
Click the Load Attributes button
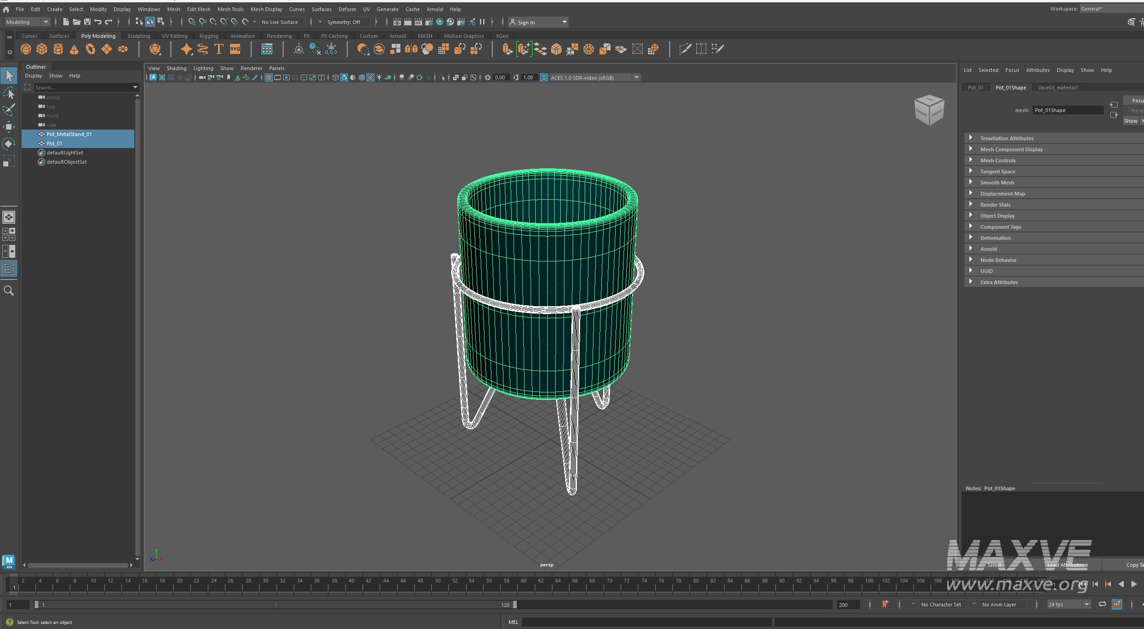pyautogui.click(x=1065, y=564)
